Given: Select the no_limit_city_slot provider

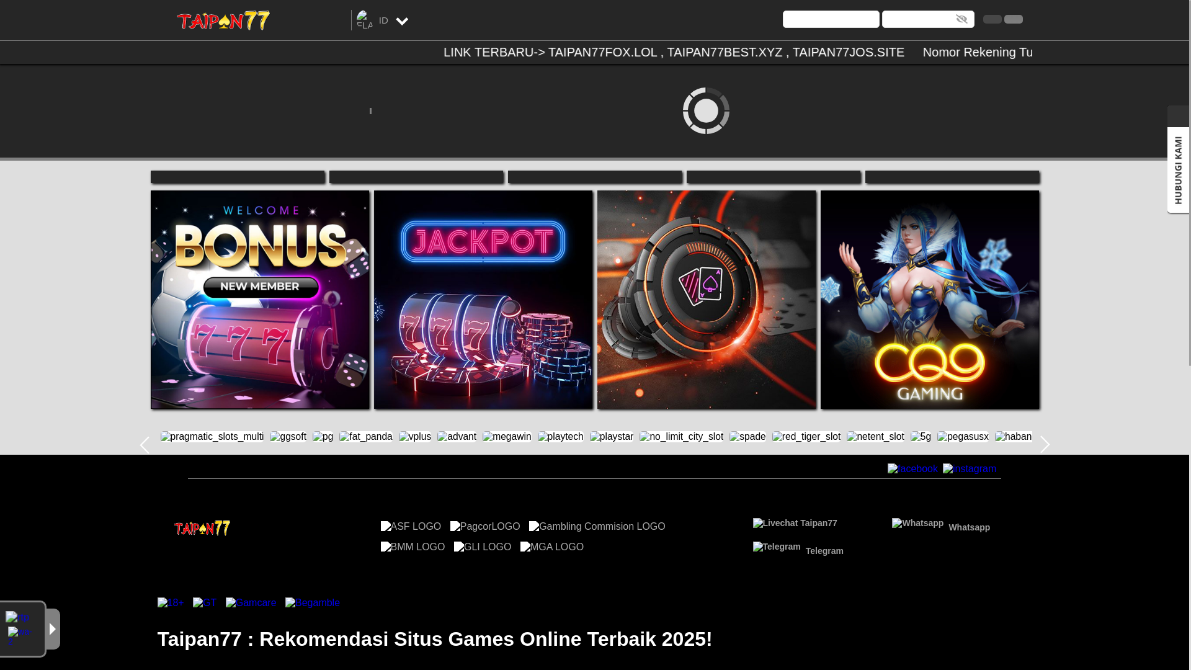Looking at the screenshot, I should [681, 437].
